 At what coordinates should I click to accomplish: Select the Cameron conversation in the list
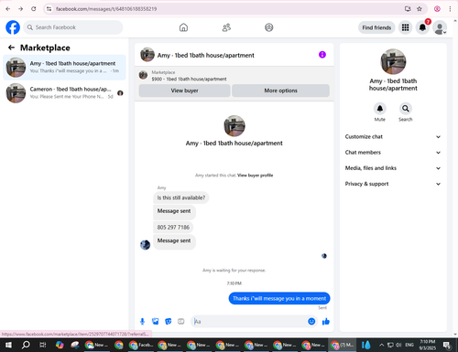click(x=64, y=93)
